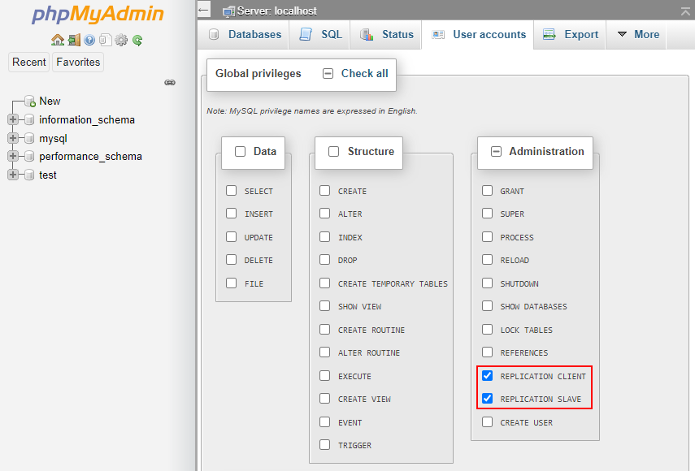Screen dimensions: 695x471
Task: Open phpMyAdmin documentation help icon
Action: coord(89,41)
